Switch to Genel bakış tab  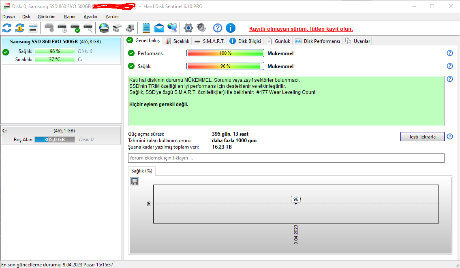click(x=143, y=40)
